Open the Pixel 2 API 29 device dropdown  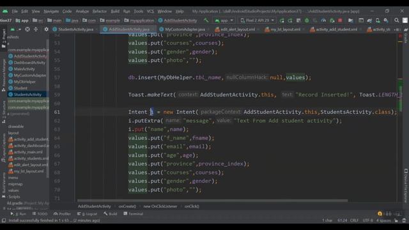(257, 20)
